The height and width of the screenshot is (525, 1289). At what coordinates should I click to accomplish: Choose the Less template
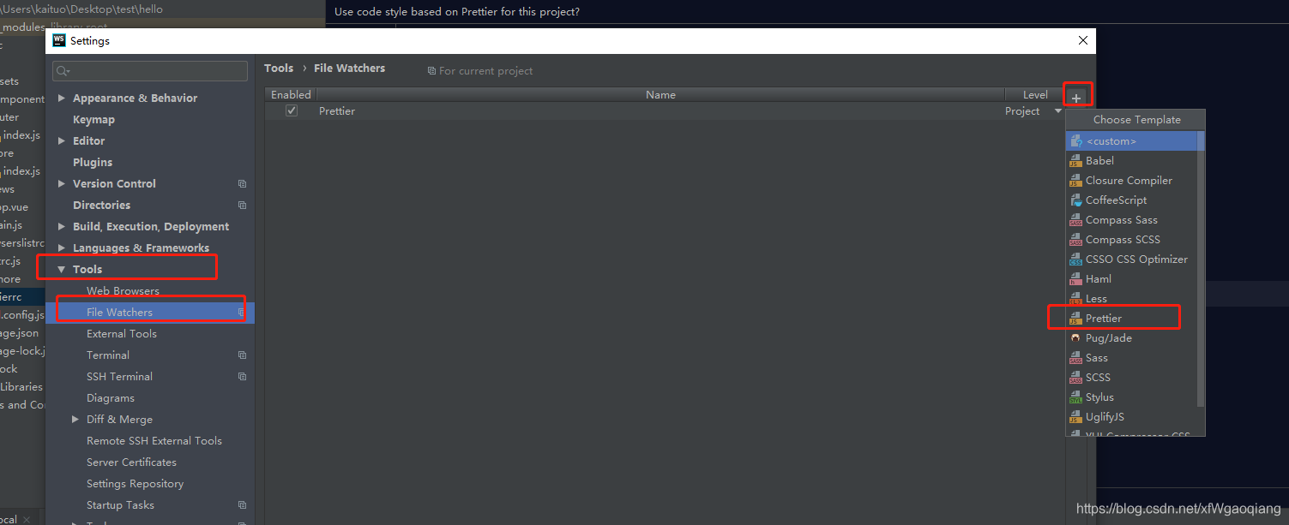point(1132,298)
